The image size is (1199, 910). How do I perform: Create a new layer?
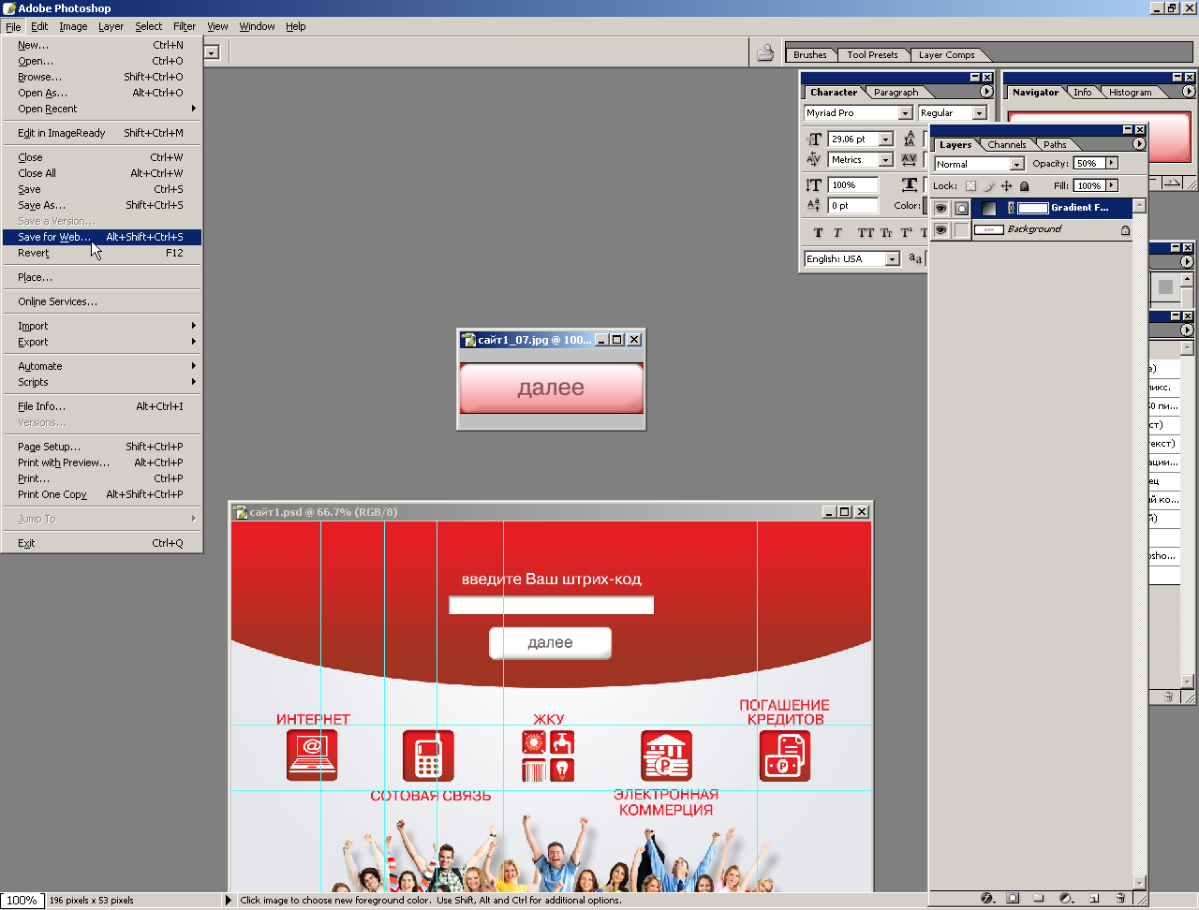click(x=1093, y=898)
